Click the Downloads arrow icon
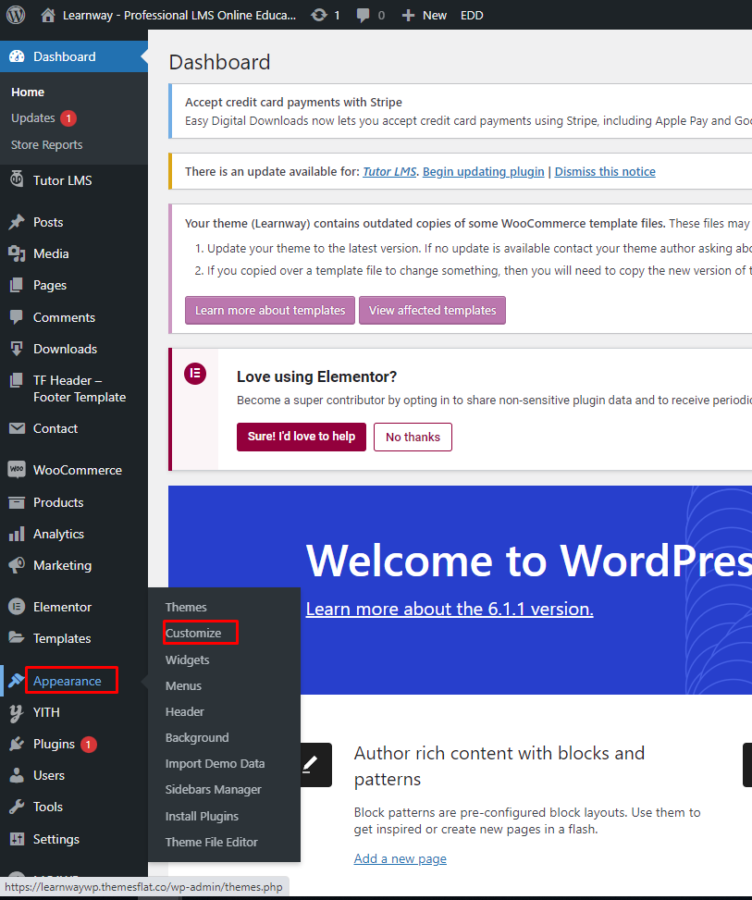 [x=17, y=349]
